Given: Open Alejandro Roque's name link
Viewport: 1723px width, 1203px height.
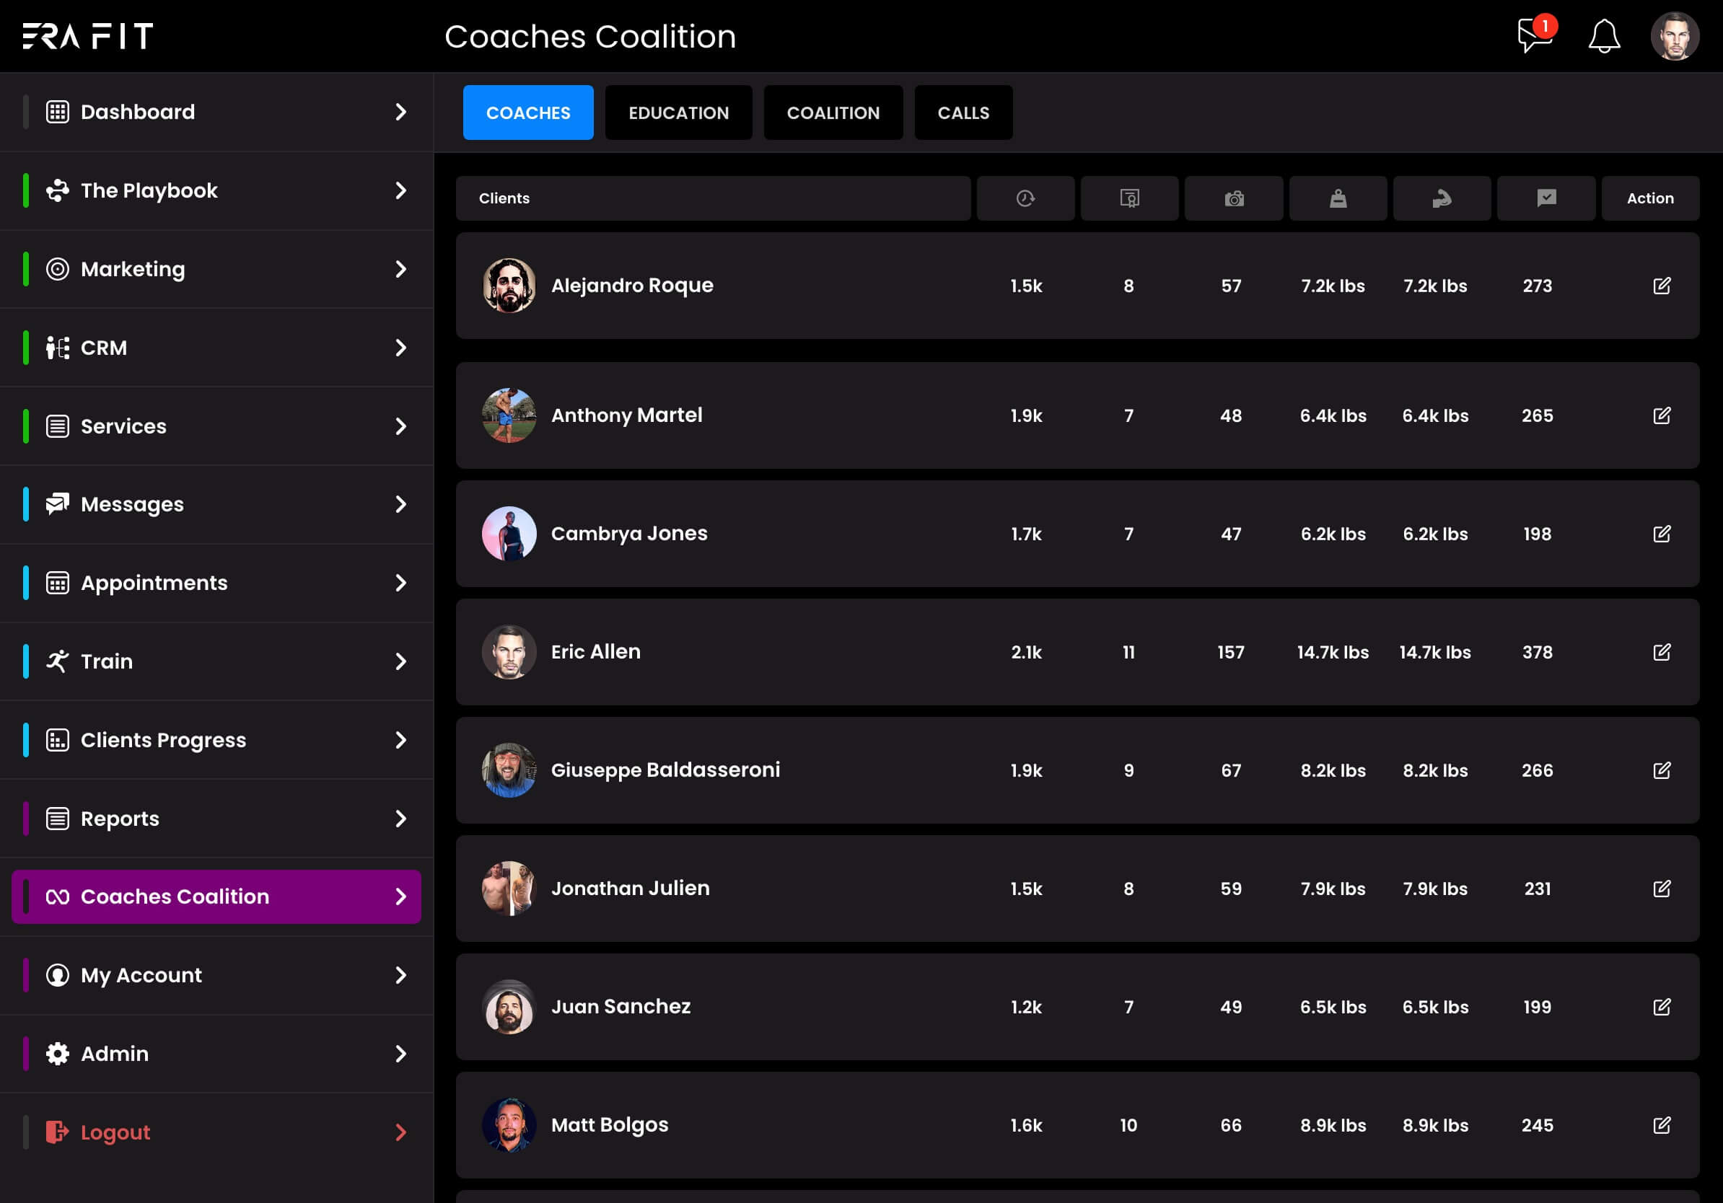Looking at the screenshot, I should pyautogui.click(x=632, y=286).
